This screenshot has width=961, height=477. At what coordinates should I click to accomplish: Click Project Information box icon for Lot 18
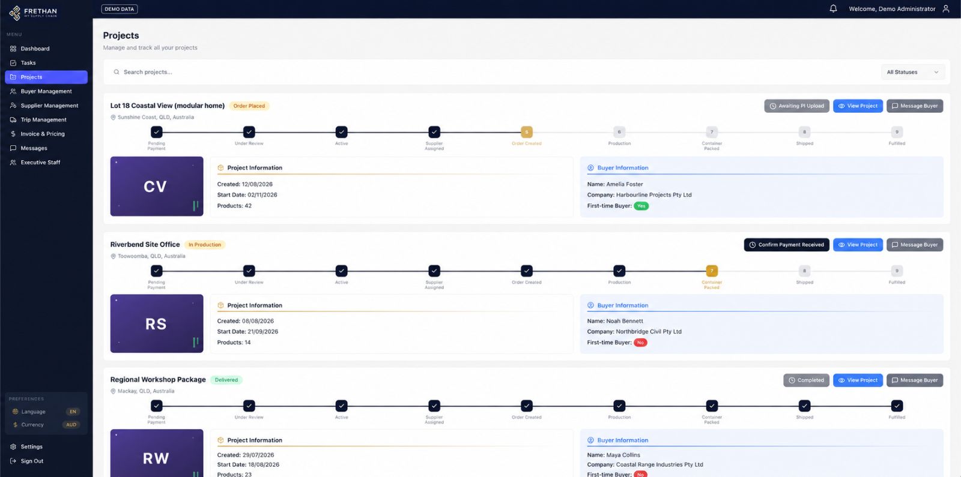coord(220,168)
